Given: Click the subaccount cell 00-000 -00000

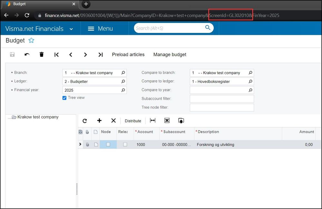Looking at the screenshot, I should click(177, 144).
